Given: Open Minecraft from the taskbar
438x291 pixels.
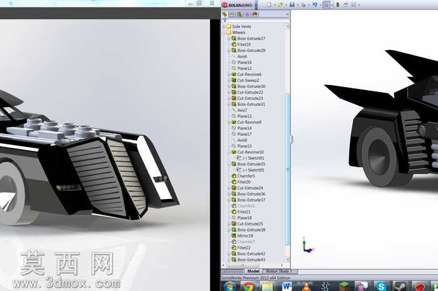Looking at the screenshot, I should (x=344, y=287).
